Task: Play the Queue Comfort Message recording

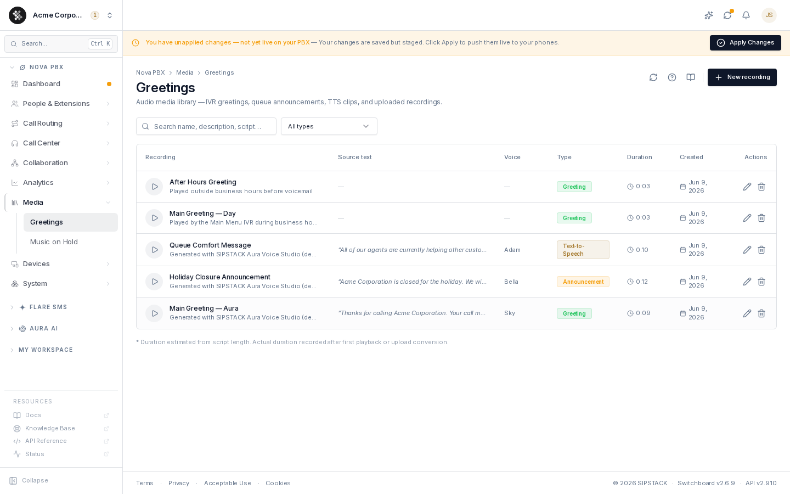Action: click(x=154, y=250)
